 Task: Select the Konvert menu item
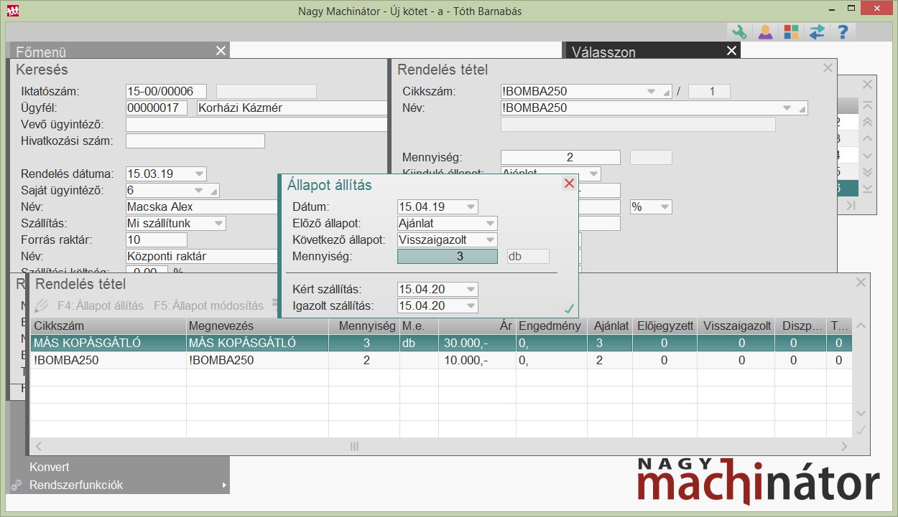tap(50, 467)
